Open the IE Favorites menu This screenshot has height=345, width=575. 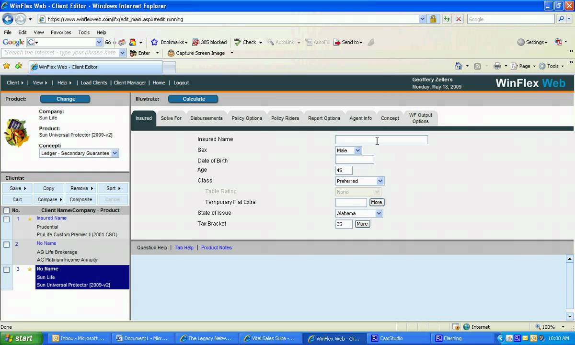pos(61,32)
